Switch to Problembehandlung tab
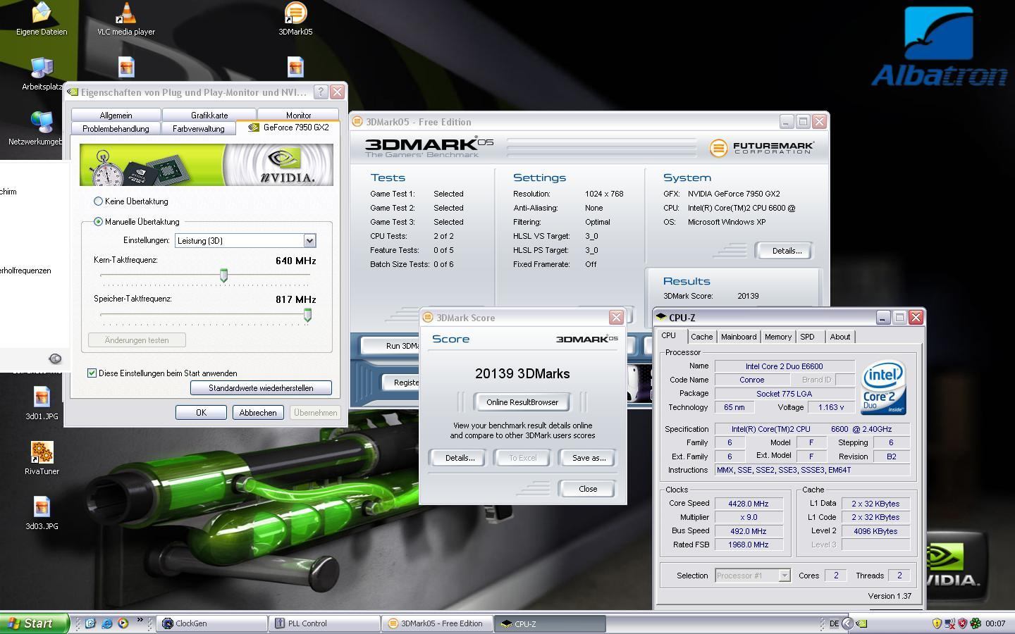The height and width of the screenshot is (634, 1015). point(116,128)
